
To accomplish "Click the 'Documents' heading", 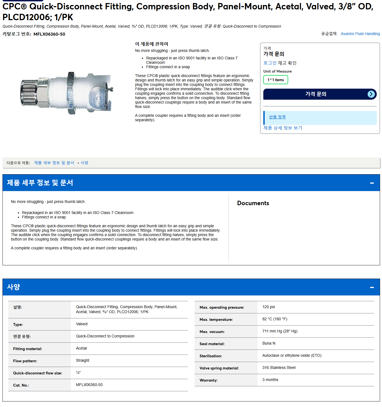I will tap(253, 203).
